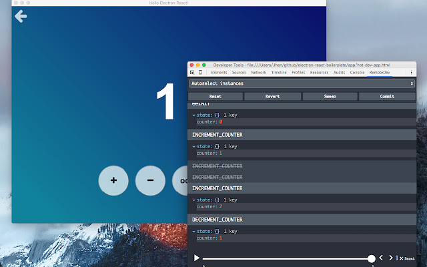427x267 pixels.
Task: Open the DevTools three-dot menu
Action: [x=411, y=71]
